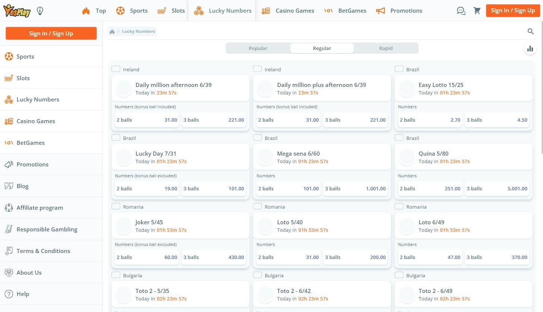Viewport: 543px width, 312px height.
Task: Tick the checkbox for Daily million afternoon 6/39
Action: point(116,69)
